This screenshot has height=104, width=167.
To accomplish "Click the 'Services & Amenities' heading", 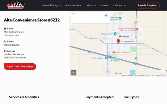I will tap(24, 97).
